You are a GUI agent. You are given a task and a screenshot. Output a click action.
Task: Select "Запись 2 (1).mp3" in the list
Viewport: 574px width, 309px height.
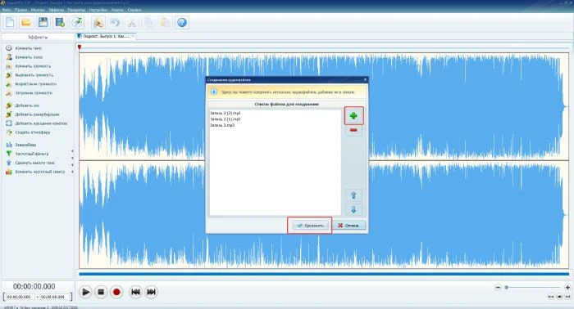click(x=225, y=119)
